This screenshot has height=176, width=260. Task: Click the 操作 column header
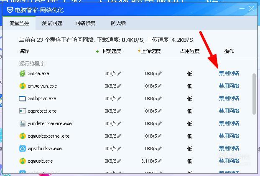pyautogui.click(x=229, y=51)
